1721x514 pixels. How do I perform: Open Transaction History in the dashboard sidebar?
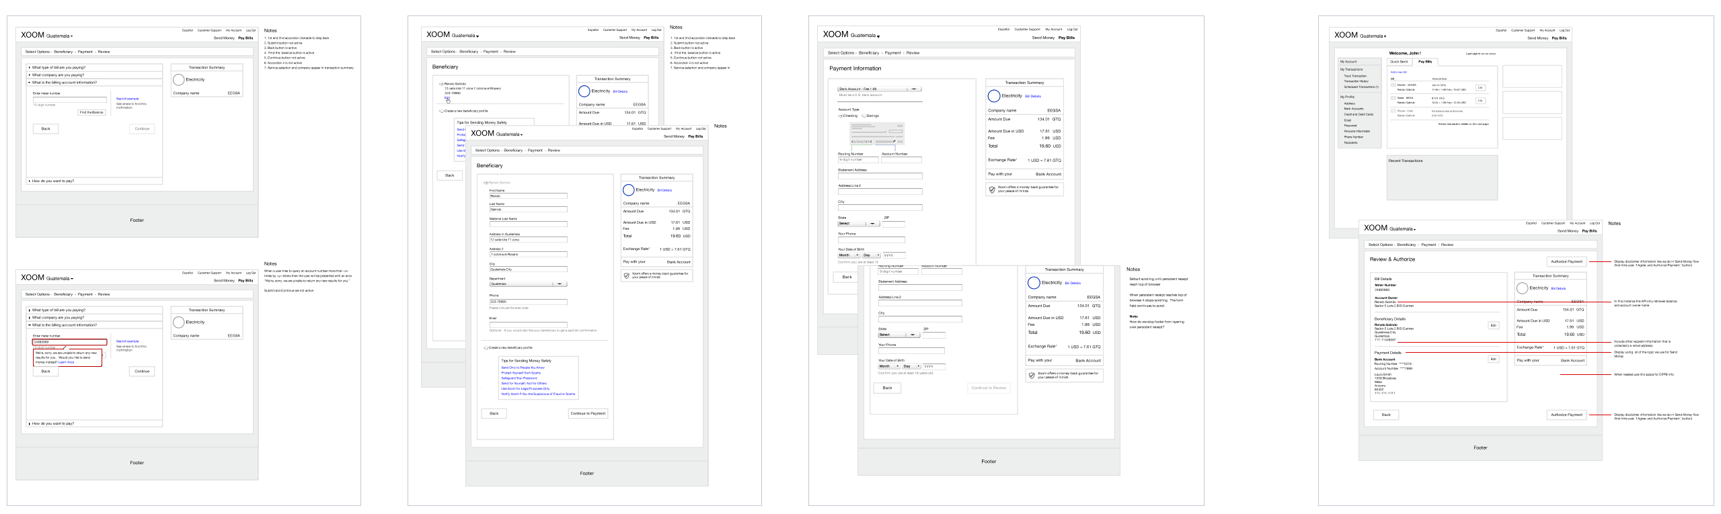tap(1356, 81)
